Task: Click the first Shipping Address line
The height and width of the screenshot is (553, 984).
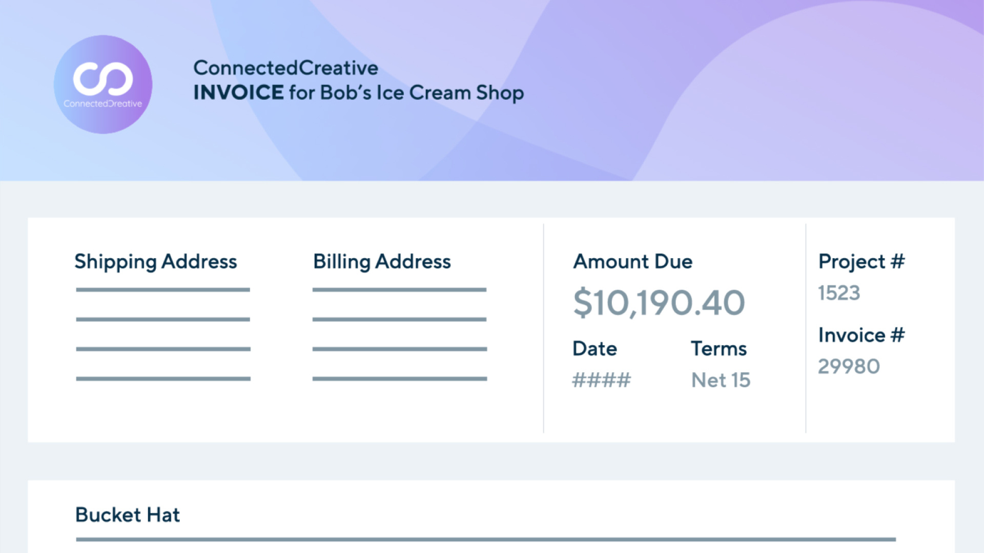Action: pyautogui.click(x=163, y=290)
